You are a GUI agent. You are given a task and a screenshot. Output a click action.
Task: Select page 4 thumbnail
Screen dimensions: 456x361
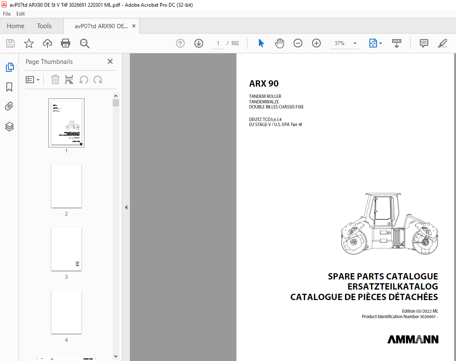(x=66, y=312)
